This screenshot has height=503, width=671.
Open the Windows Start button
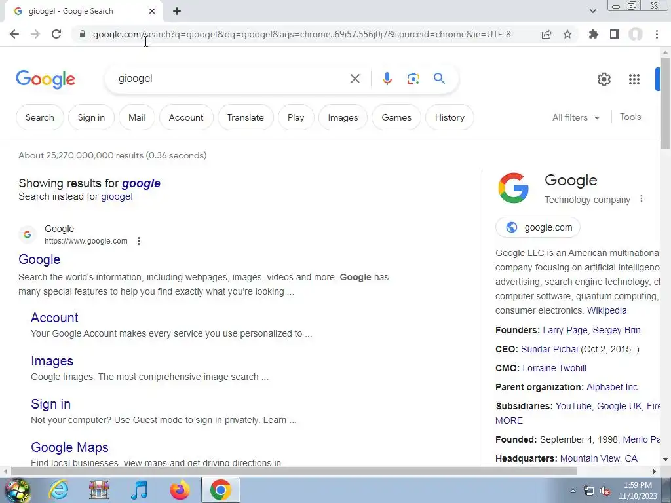click(17, 490)
